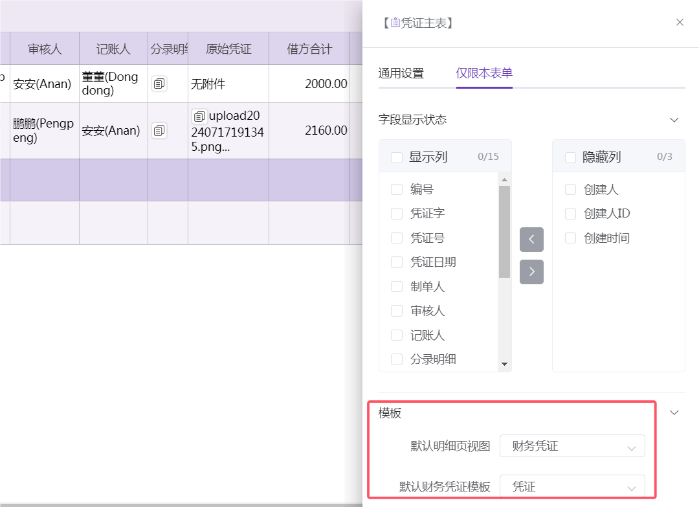Close the 凭证主表 settings panel
This screenshot has height=507, width=699.
click(680, 22)
